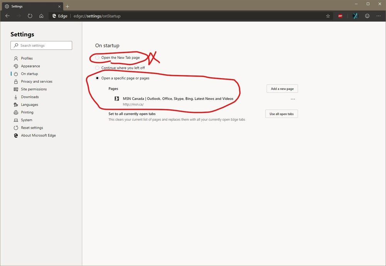Click the http://msn.ca/ URL text
The image size is (386, 266).
point(133,104)
